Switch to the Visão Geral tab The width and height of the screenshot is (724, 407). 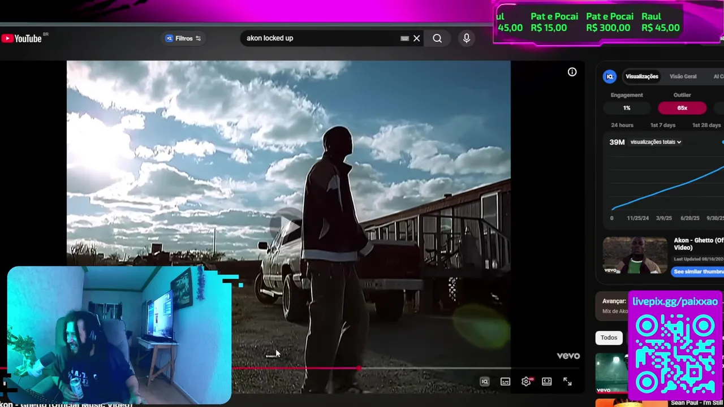683,76
